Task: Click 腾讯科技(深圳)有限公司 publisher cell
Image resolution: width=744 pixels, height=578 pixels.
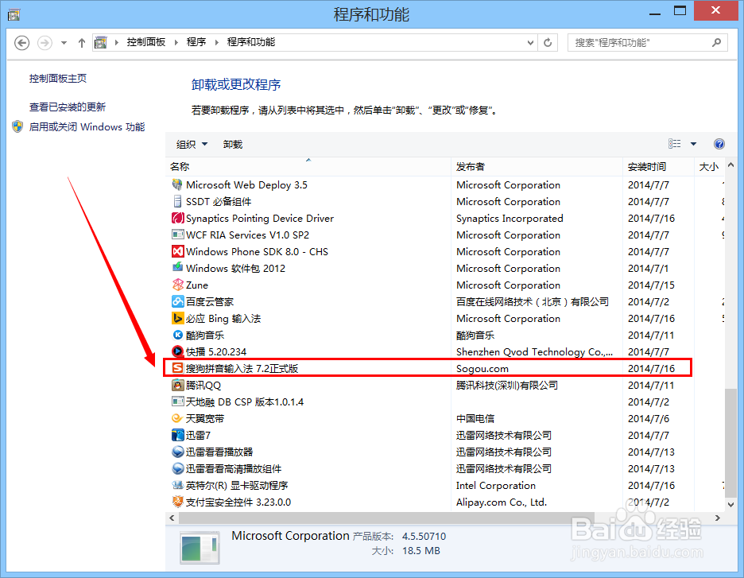Action: pos(507,385)
